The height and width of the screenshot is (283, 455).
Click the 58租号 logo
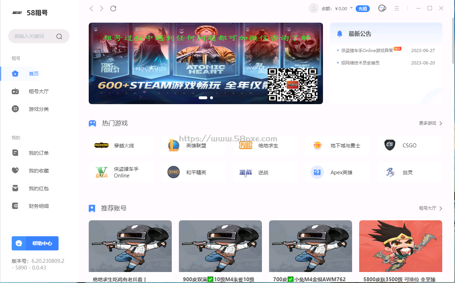point(29,13)
